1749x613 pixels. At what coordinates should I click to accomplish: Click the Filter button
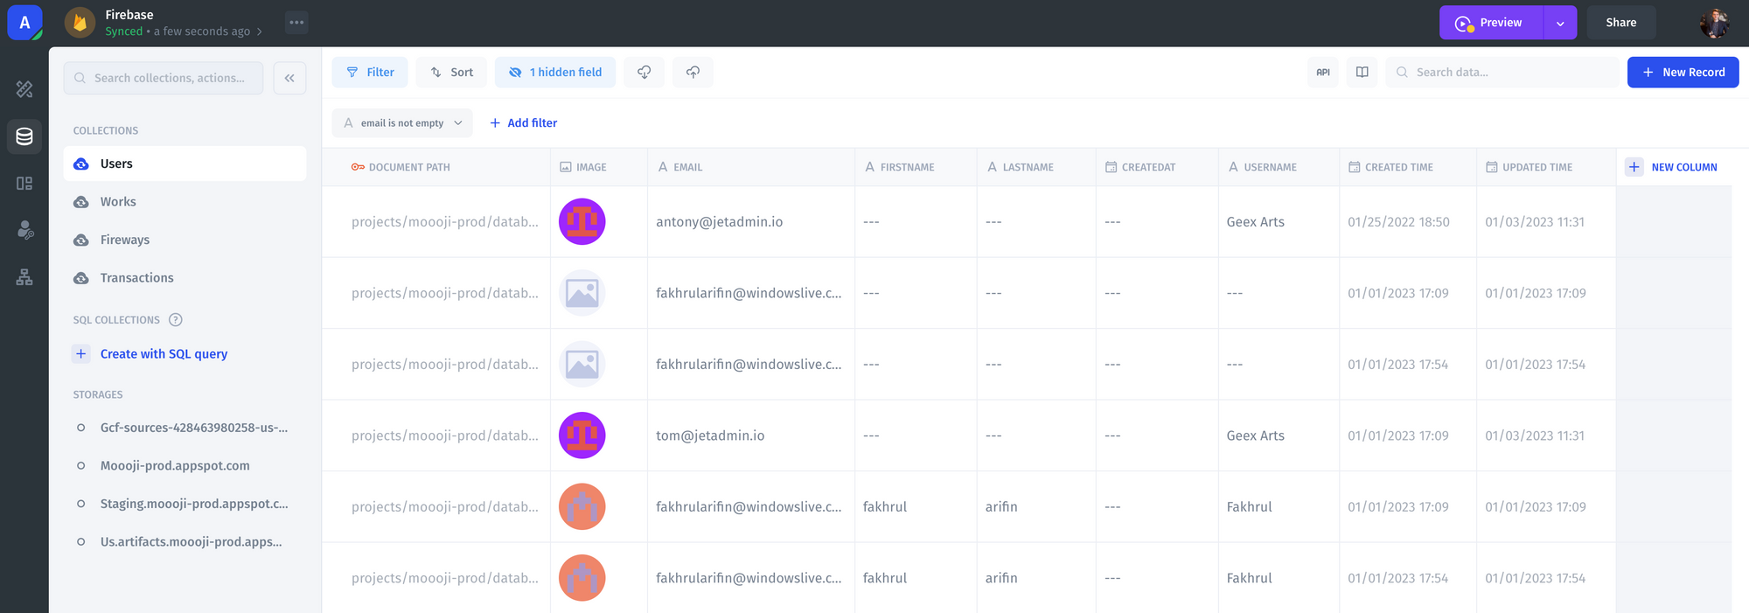tap(370, 73)
